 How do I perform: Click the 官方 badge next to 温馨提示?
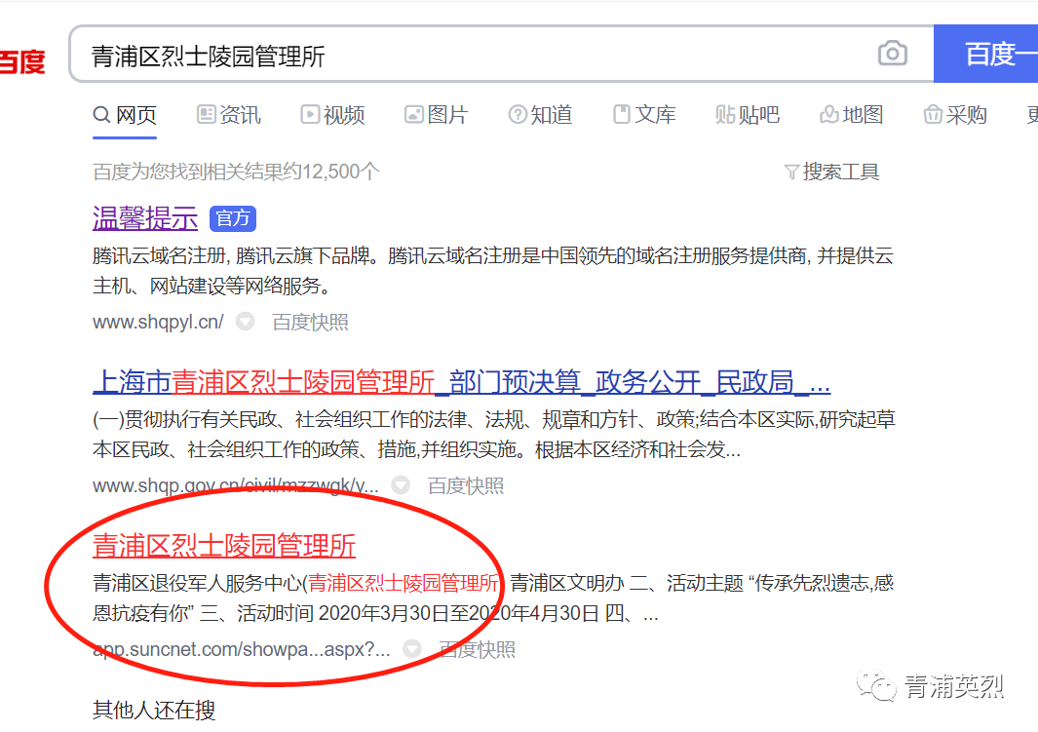[x=232, y=218]
